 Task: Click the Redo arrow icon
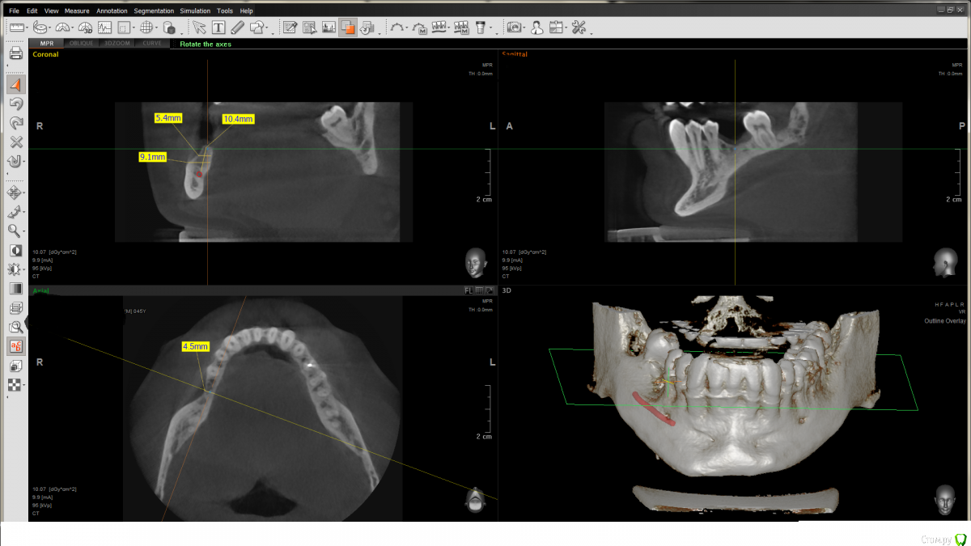coord(15,123)
